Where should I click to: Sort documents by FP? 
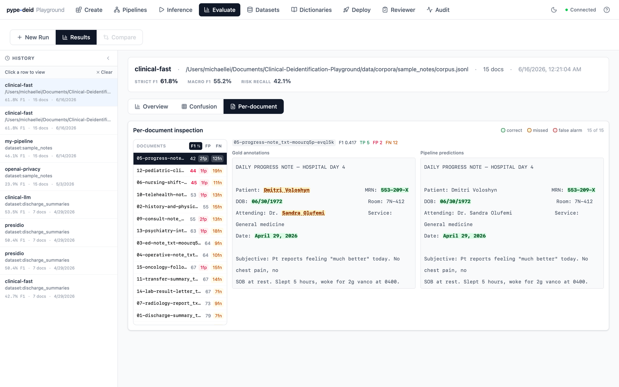click(208, 146)
